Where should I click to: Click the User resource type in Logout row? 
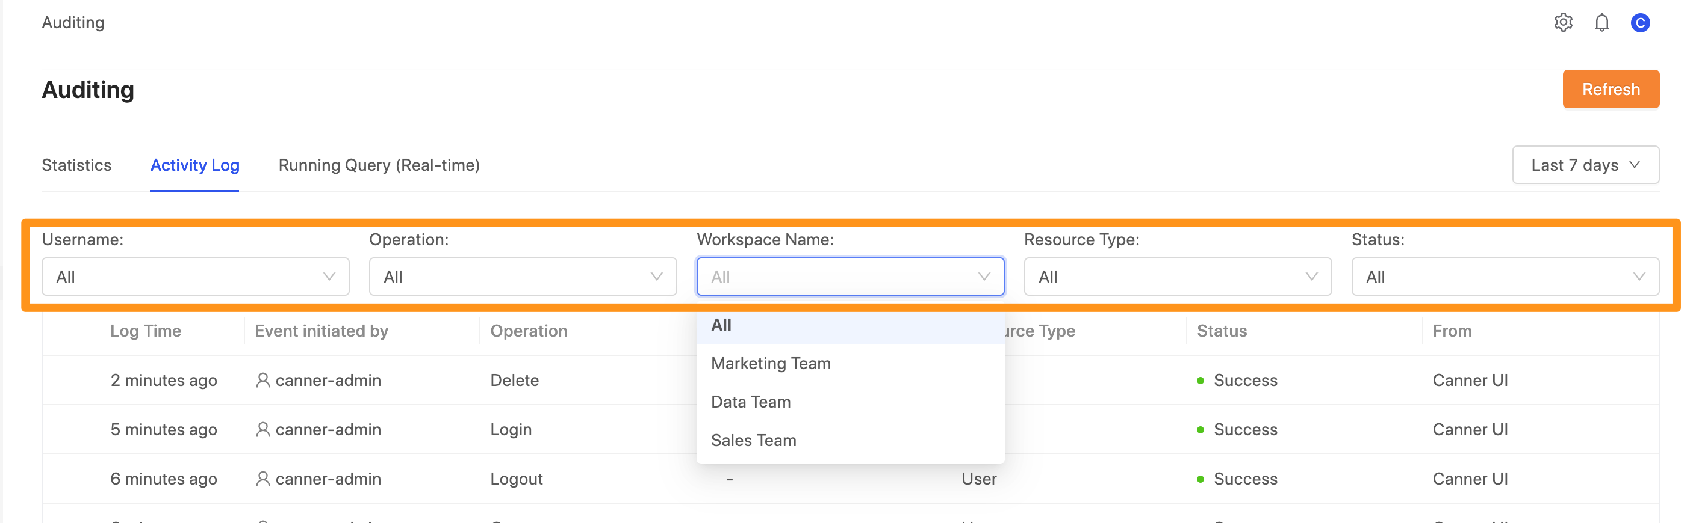pyautogui.click(x=978, y=479)
